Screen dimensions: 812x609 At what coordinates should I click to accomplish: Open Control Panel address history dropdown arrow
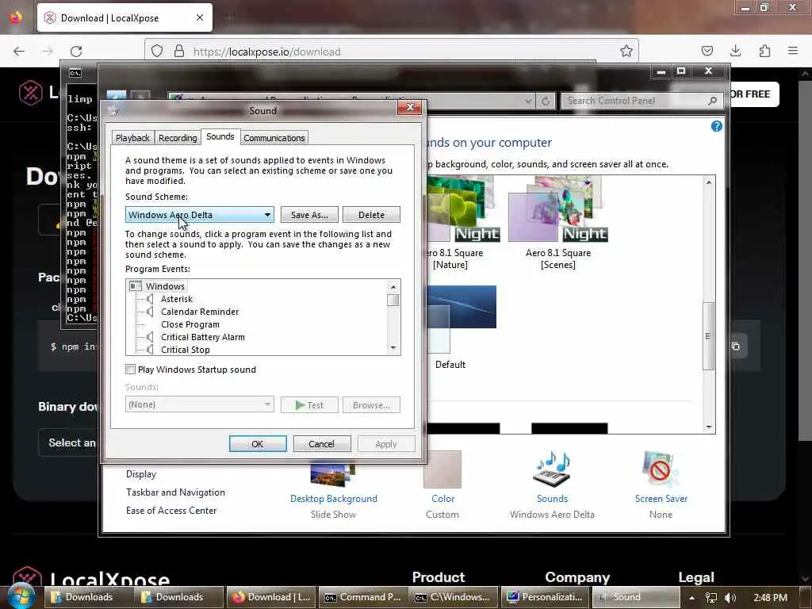coord(528,101)
